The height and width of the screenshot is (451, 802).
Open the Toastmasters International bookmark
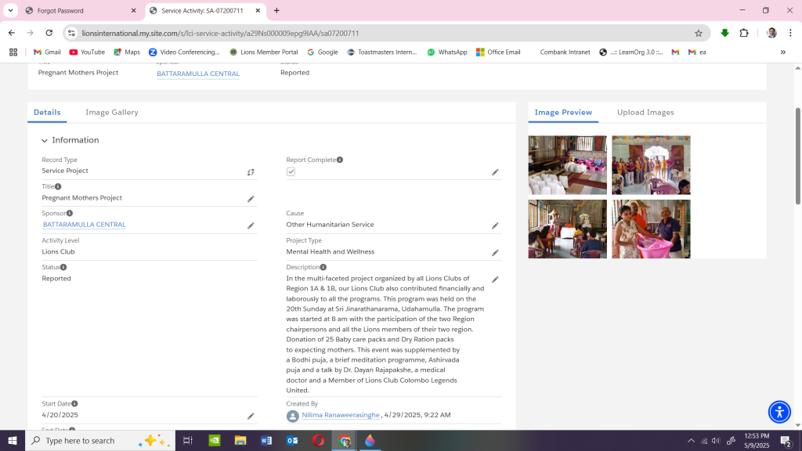tap(381, 52)
